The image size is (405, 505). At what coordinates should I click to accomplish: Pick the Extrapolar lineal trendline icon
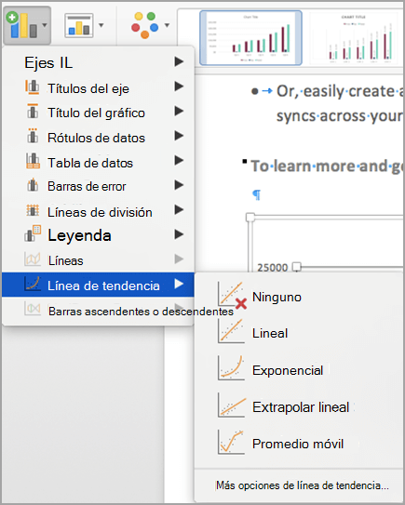tap(232, 405)
